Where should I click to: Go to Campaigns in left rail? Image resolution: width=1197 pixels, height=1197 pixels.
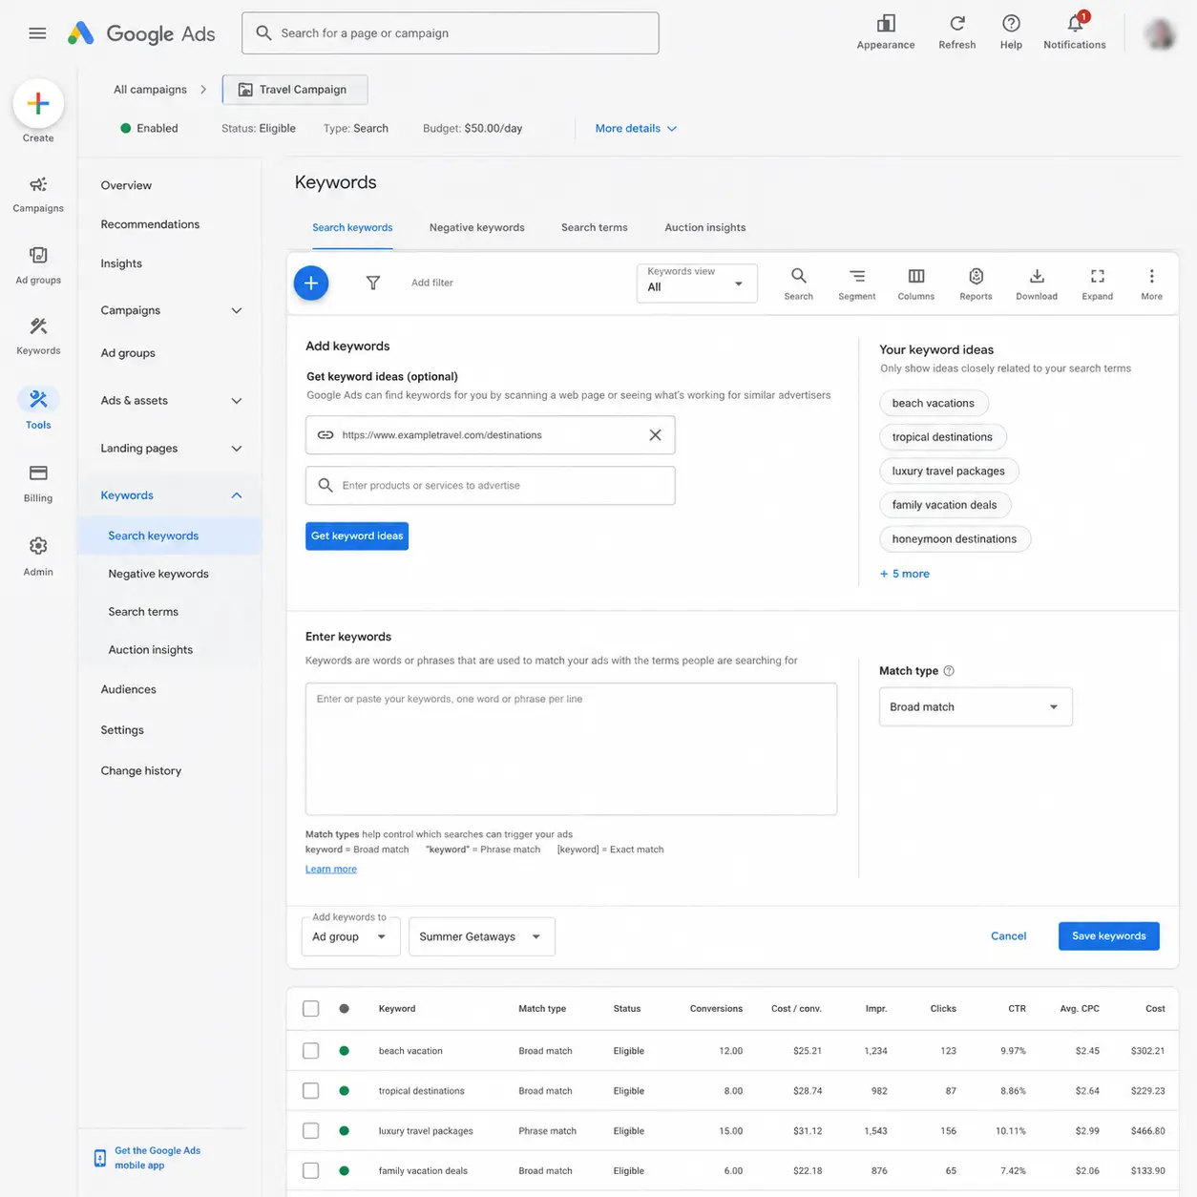[38, 194]
